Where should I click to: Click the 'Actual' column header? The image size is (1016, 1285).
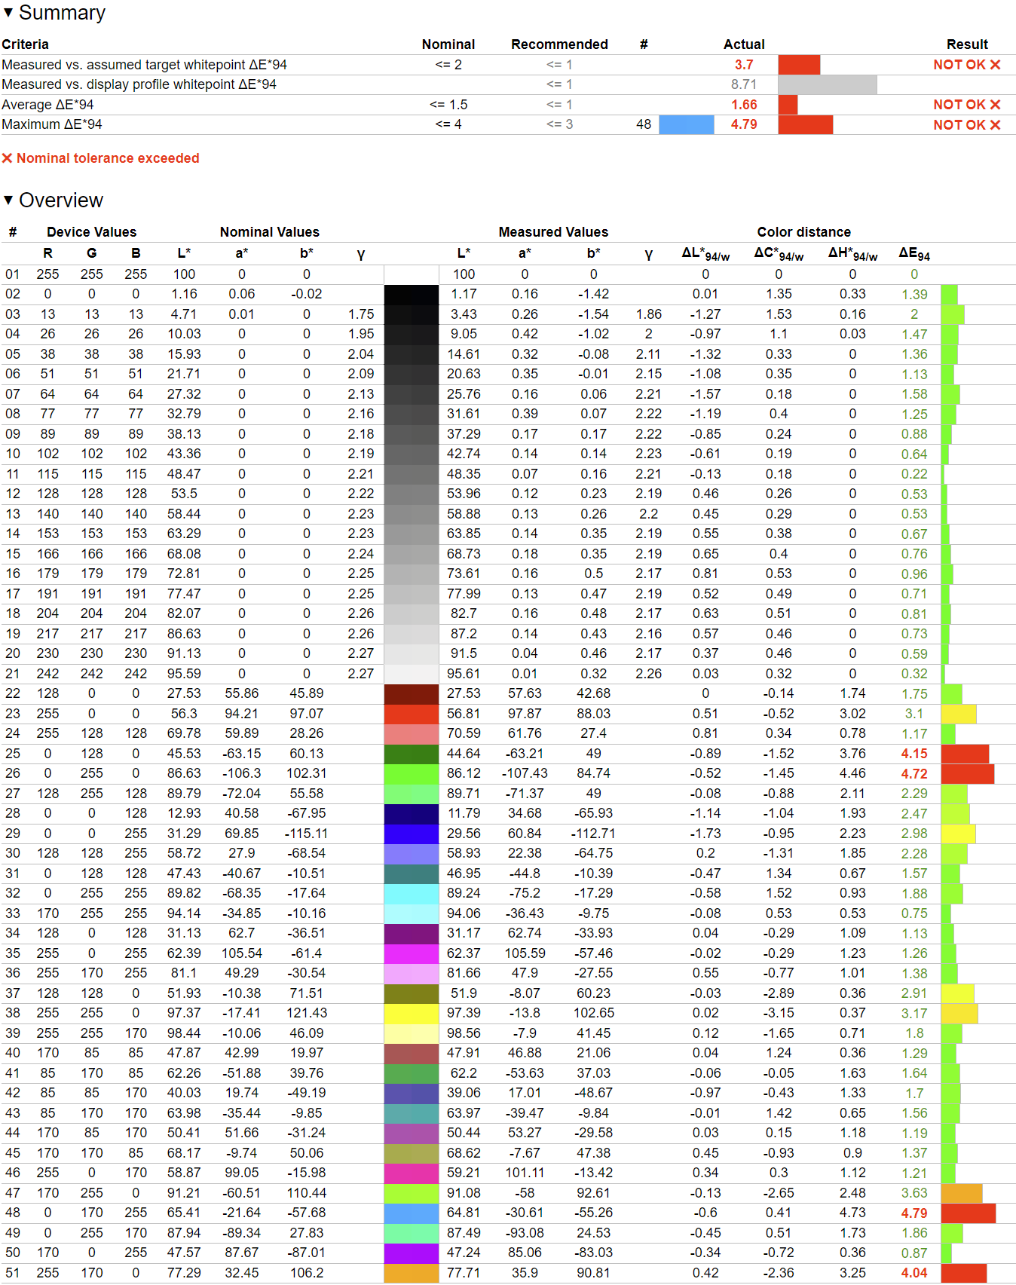(744, 44)
